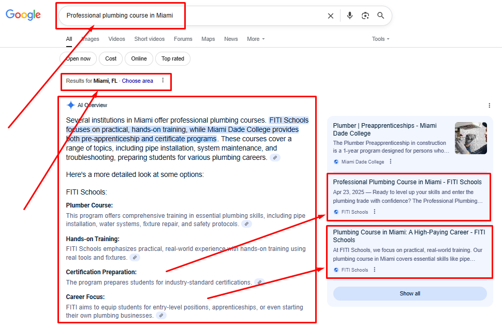Open AI Overview options menu

[489, 105]
